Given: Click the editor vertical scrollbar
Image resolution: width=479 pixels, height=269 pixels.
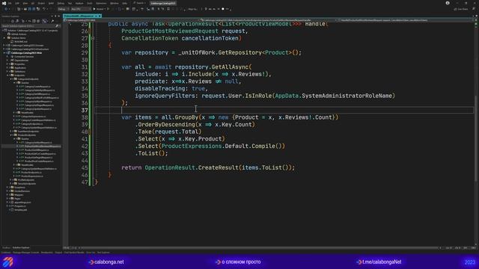Looking at the screenshot, I should coord(475,134).
